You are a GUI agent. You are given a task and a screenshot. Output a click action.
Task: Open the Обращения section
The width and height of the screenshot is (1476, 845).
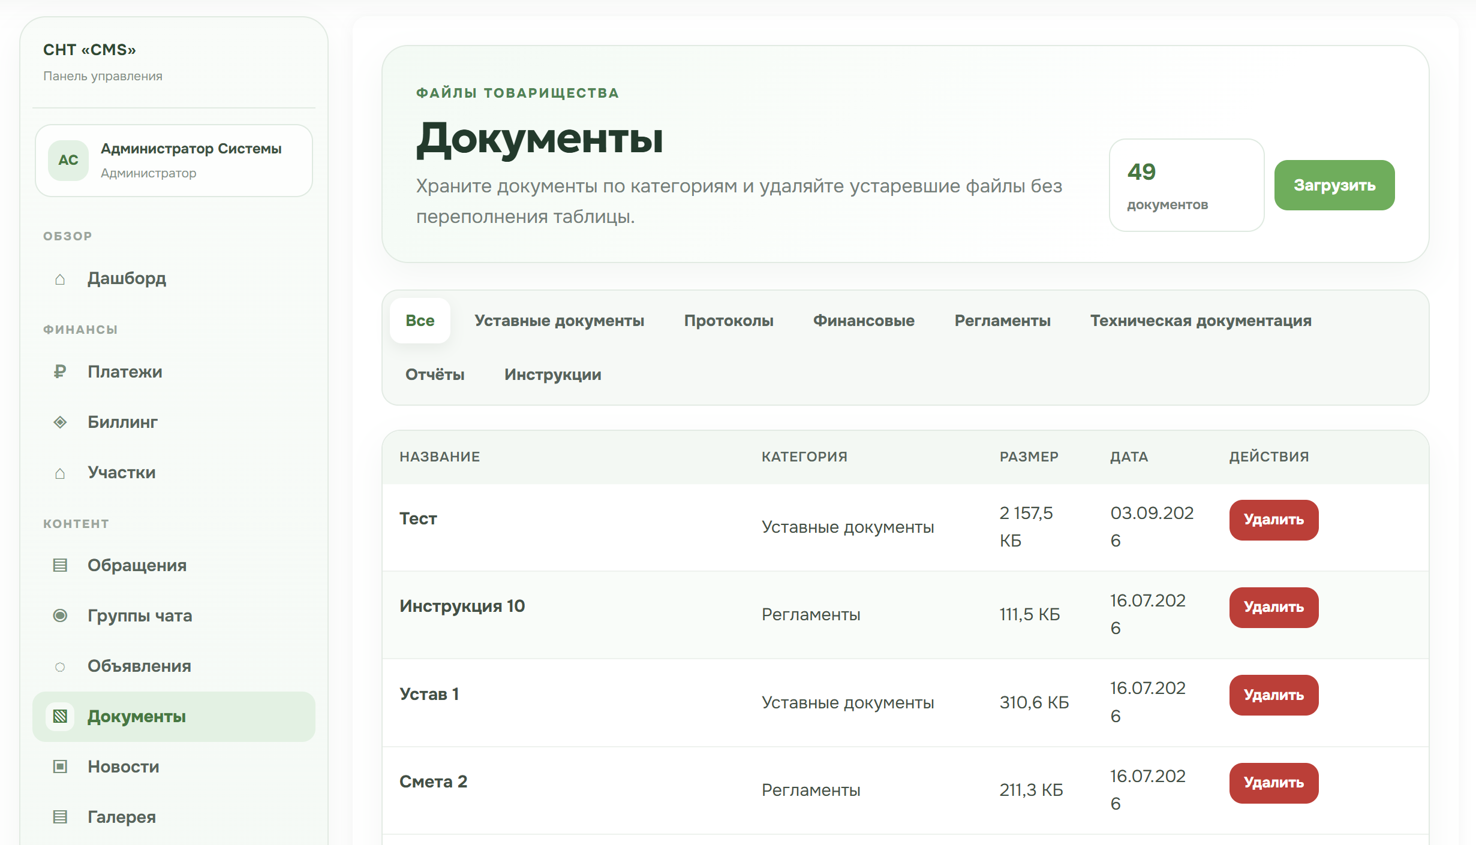(174, 566)
